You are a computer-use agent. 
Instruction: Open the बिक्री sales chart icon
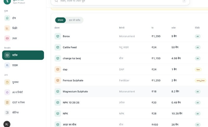(7, 28)
